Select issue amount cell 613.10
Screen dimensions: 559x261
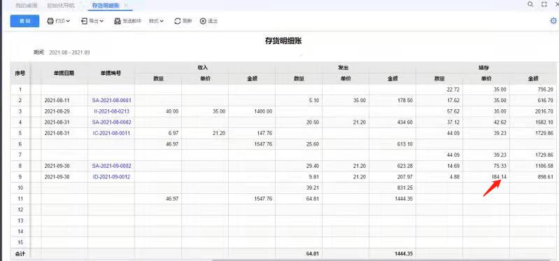392,144
